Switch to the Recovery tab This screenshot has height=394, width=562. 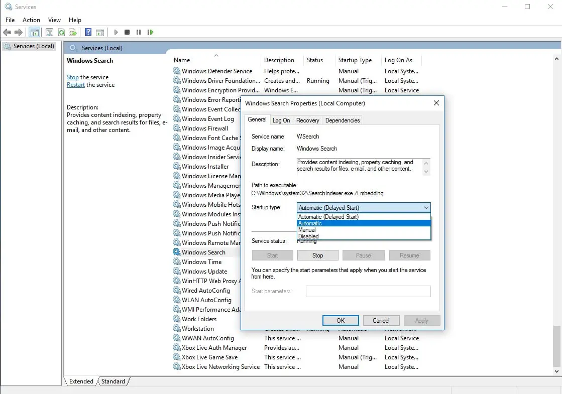[307, 120]
